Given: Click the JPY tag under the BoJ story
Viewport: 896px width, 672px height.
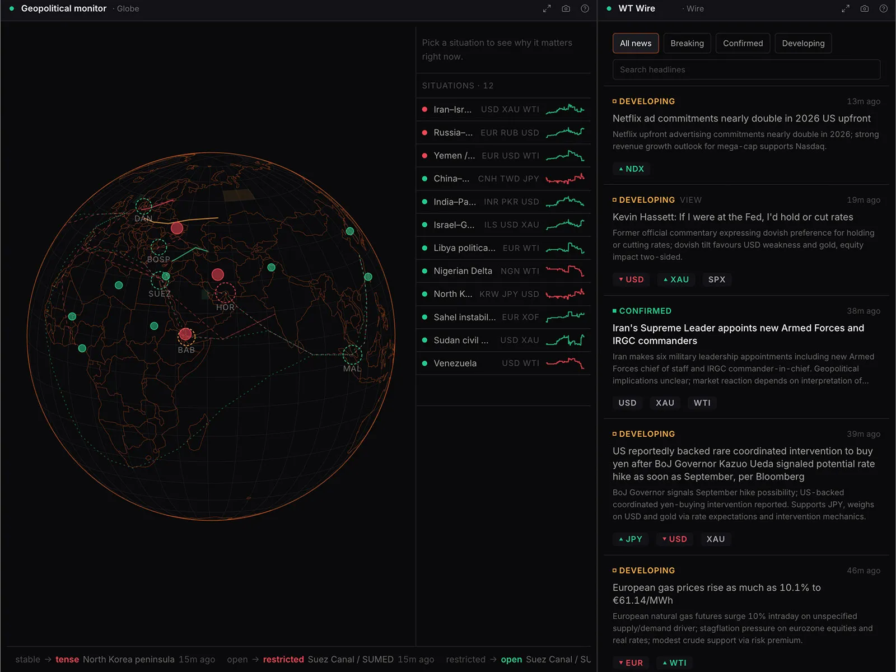Looking at the screenshot, I should point(631,539).
